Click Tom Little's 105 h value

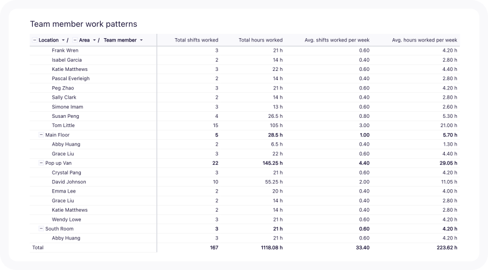[x=276, y=125]
